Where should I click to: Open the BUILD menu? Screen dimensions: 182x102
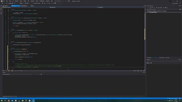point(21,1)
